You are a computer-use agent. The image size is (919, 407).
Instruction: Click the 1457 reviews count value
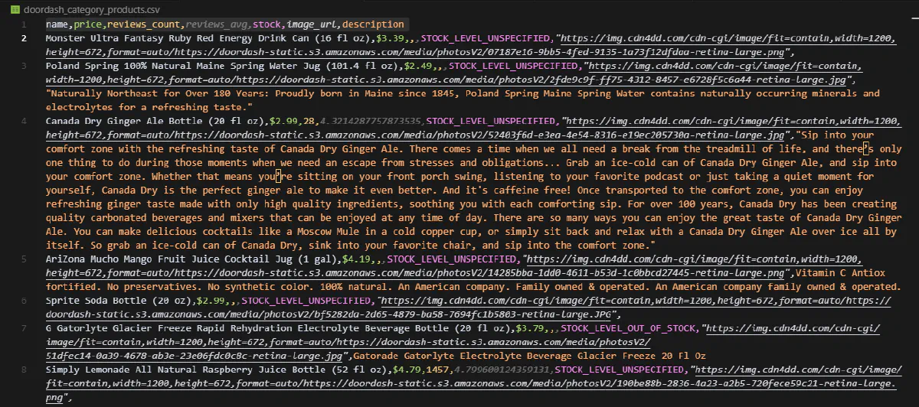click(x=441, y=370)
